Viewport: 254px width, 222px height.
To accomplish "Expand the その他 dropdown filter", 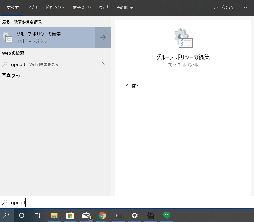I will point(125,8).
